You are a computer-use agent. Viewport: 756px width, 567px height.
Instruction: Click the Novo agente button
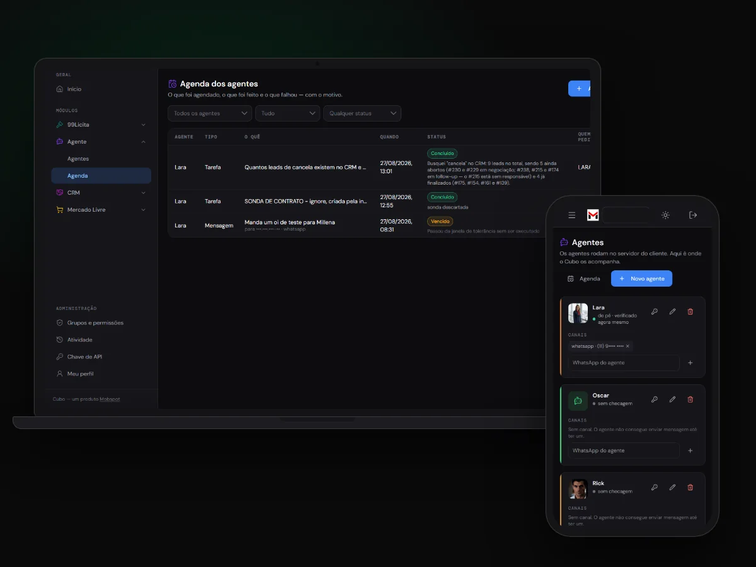coord(641,278)
